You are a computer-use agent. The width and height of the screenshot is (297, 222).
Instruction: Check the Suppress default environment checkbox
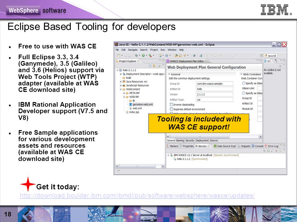(x=171, y=109)
